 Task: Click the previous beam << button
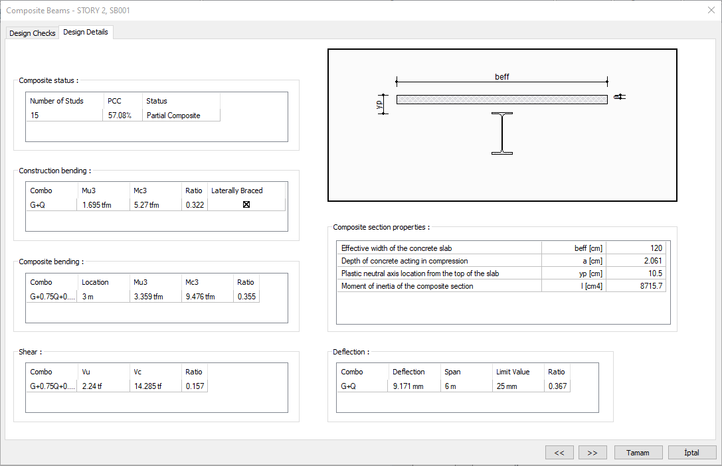coord(559,452)
